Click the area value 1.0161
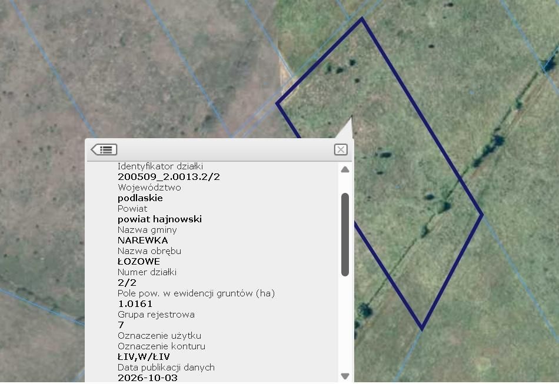This screenshot has width=559, height=384. click(135, 304)
